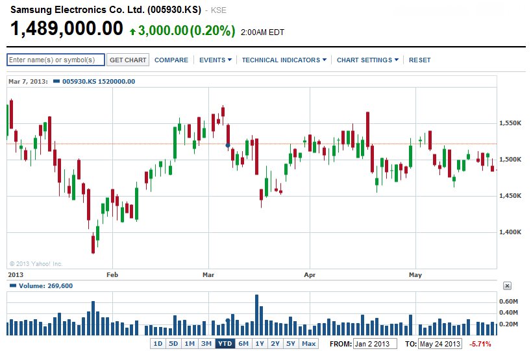Choose the 1Y time range
The height and width of the screenshot is (351, 531).
[x=260, y=344]
